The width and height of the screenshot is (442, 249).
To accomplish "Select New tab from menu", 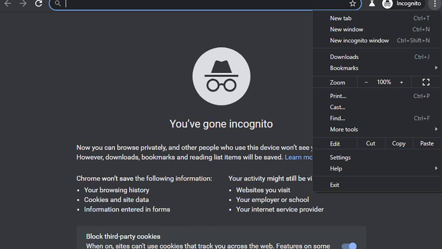I will click(377, 18).
